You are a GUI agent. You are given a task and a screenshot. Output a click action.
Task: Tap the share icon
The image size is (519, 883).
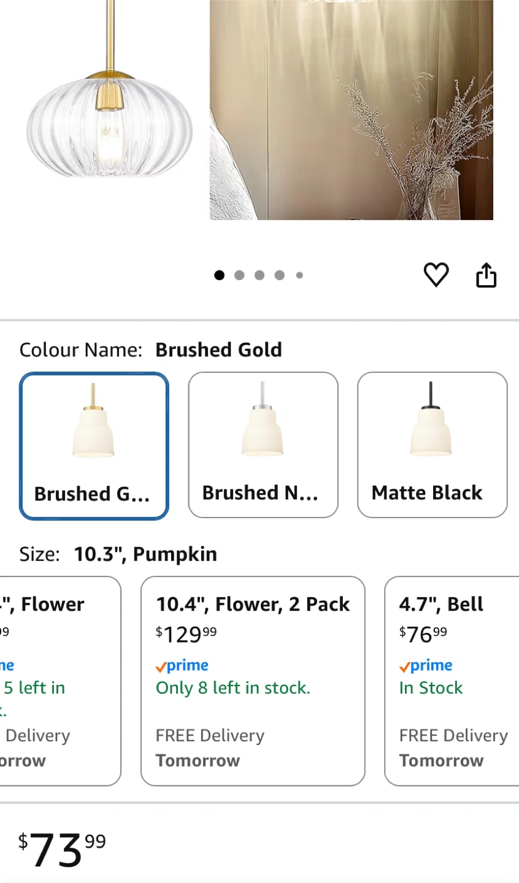coord(486,275)
